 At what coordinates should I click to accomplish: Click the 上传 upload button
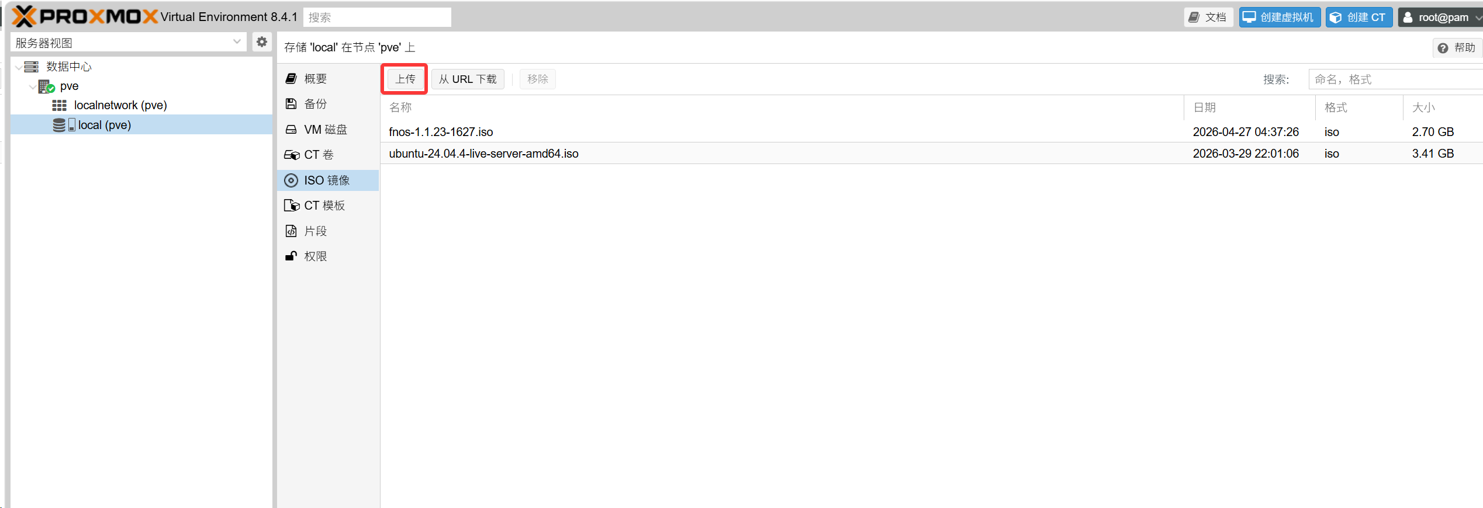coord(405,79)
